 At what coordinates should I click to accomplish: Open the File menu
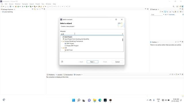pos(2,4)
